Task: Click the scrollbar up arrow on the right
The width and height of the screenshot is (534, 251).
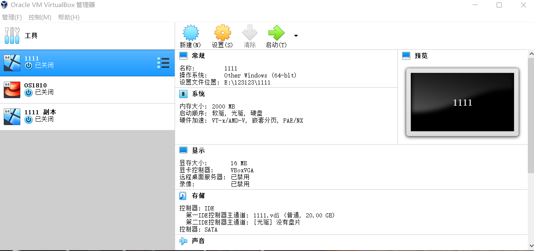Action: click(531, 53)
